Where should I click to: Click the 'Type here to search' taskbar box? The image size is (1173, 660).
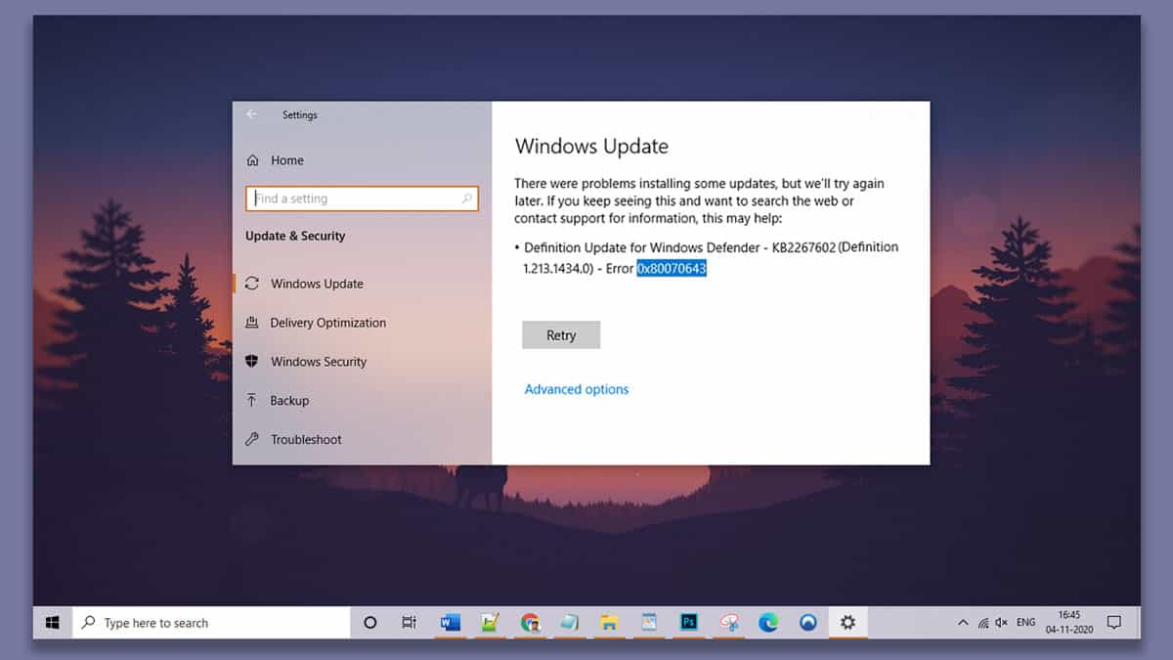click(x=211, y=622)
